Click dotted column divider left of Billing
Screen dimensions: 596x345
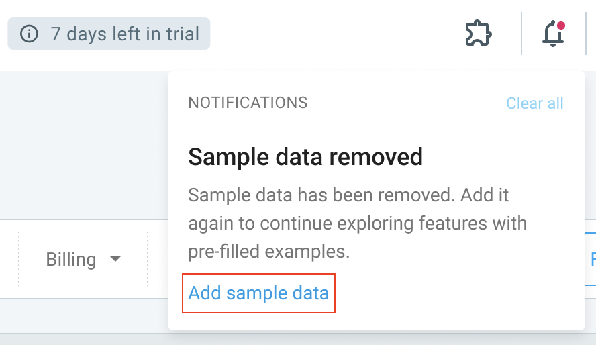tap(19, 259)
